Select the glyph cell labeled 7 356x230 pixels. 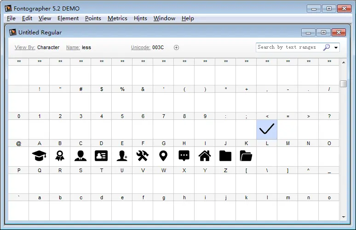163,129
